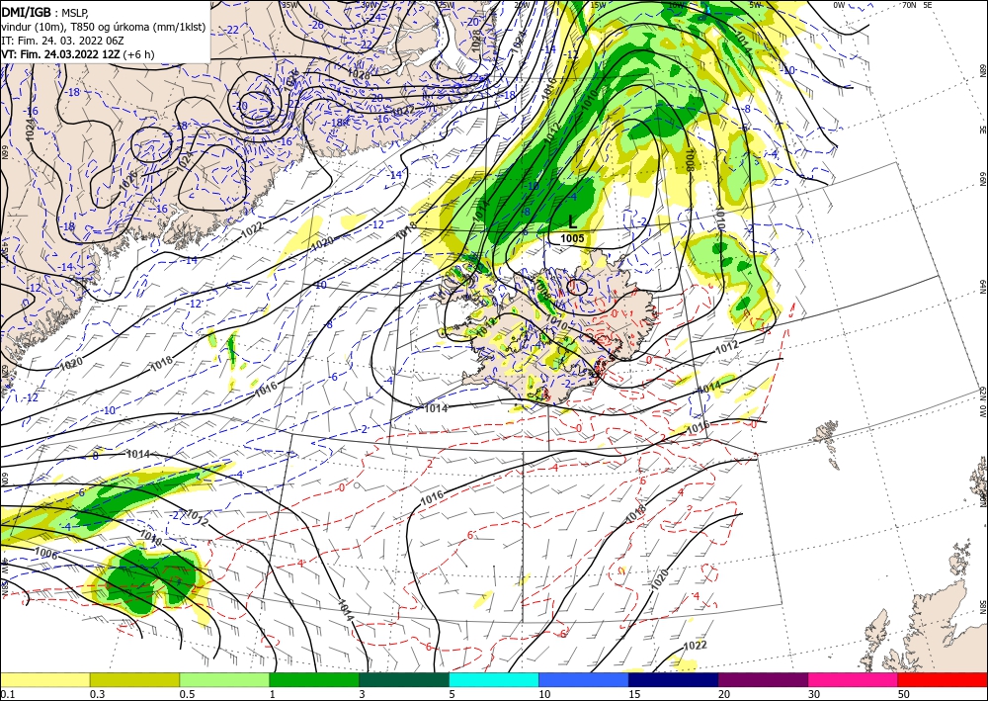
Task: Click legend tick label '0.1'
Action: (x=6, y=694)
